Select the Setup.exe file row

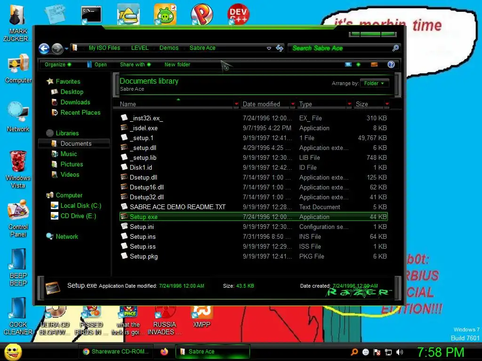254,217
